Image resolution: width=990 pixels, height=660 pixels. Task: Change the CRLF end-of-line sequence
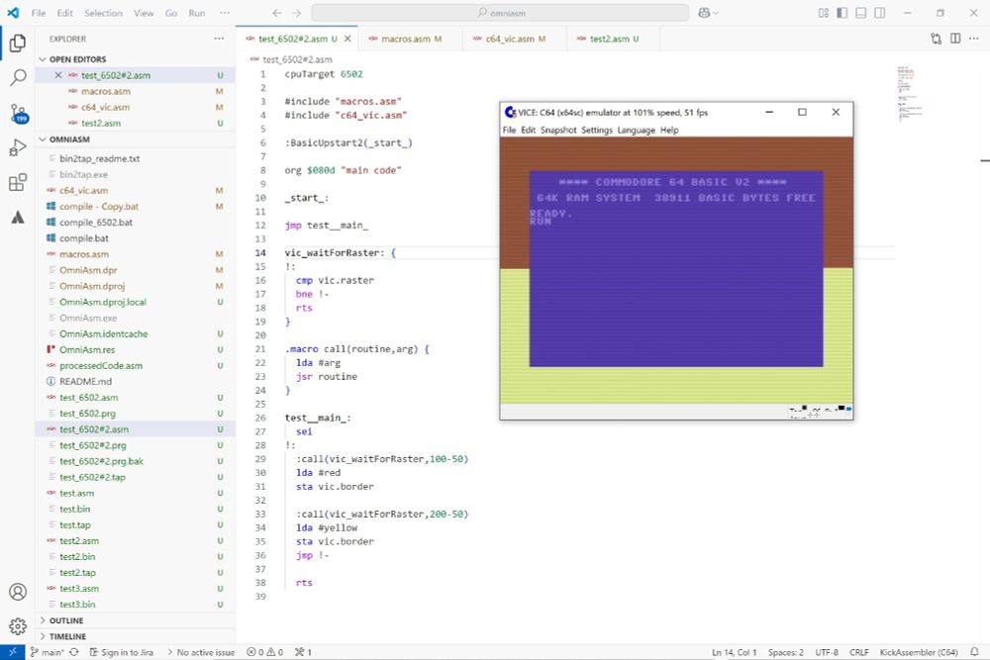pyautogui.click(x=858, y=652)
